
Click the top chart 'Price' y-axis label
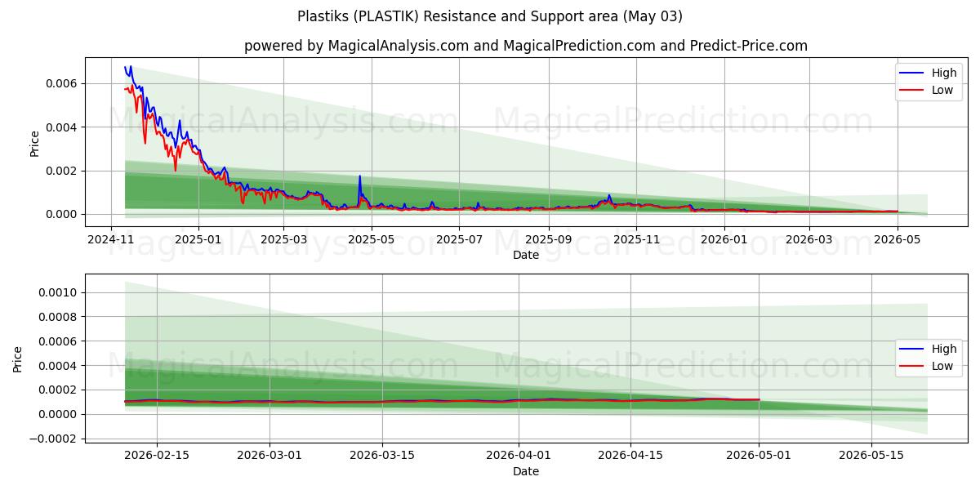(34, 143)
